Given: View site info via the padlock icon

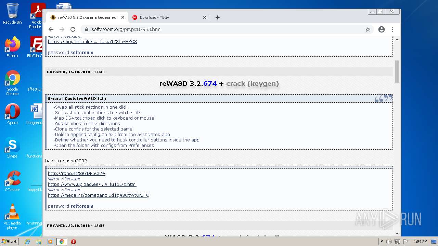Looking at the screenshot, I should point(86,29).
